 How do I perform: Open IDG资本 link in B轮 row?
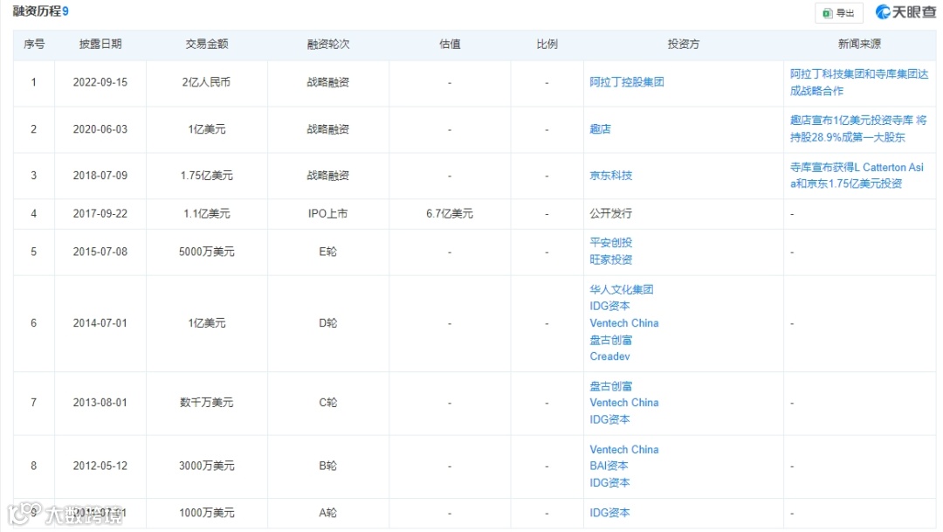[x=609, y=483]
